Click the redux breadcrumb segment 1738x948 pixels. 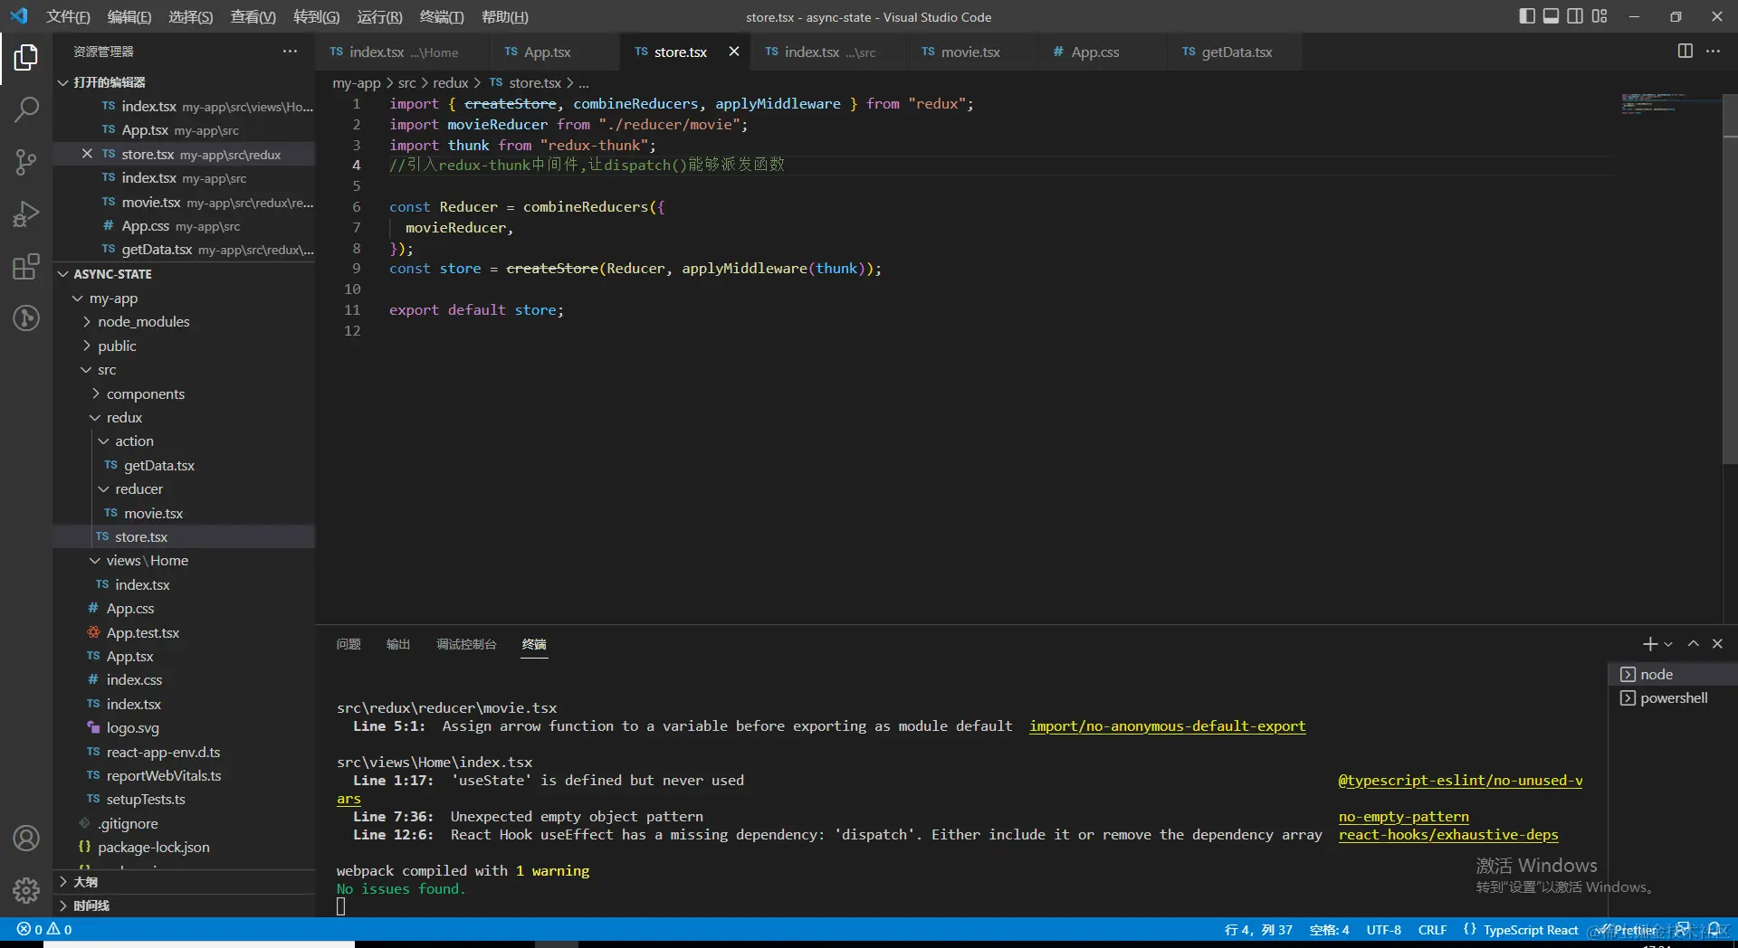[x=450, y=82]
